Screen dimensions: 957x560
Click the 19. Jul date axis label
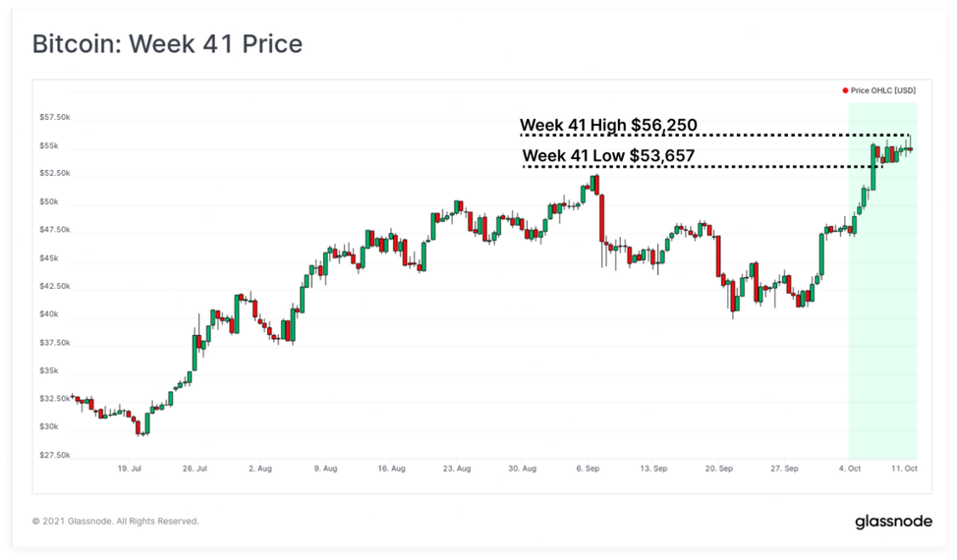[130, 469]
